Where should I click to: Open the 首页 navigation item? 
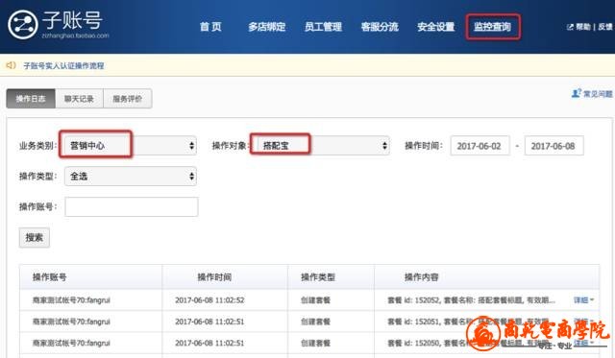point(210,27)
